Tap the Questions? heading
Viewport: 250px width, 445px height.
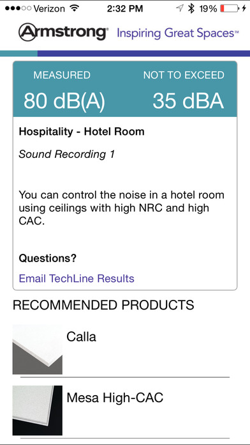(48, 258)
